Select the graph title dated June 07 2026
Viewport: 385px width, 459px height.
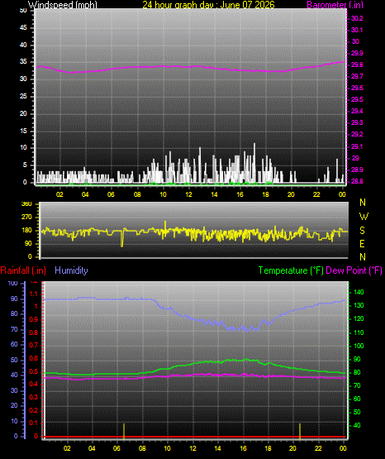pyautogui.click(x=208, y=4)
